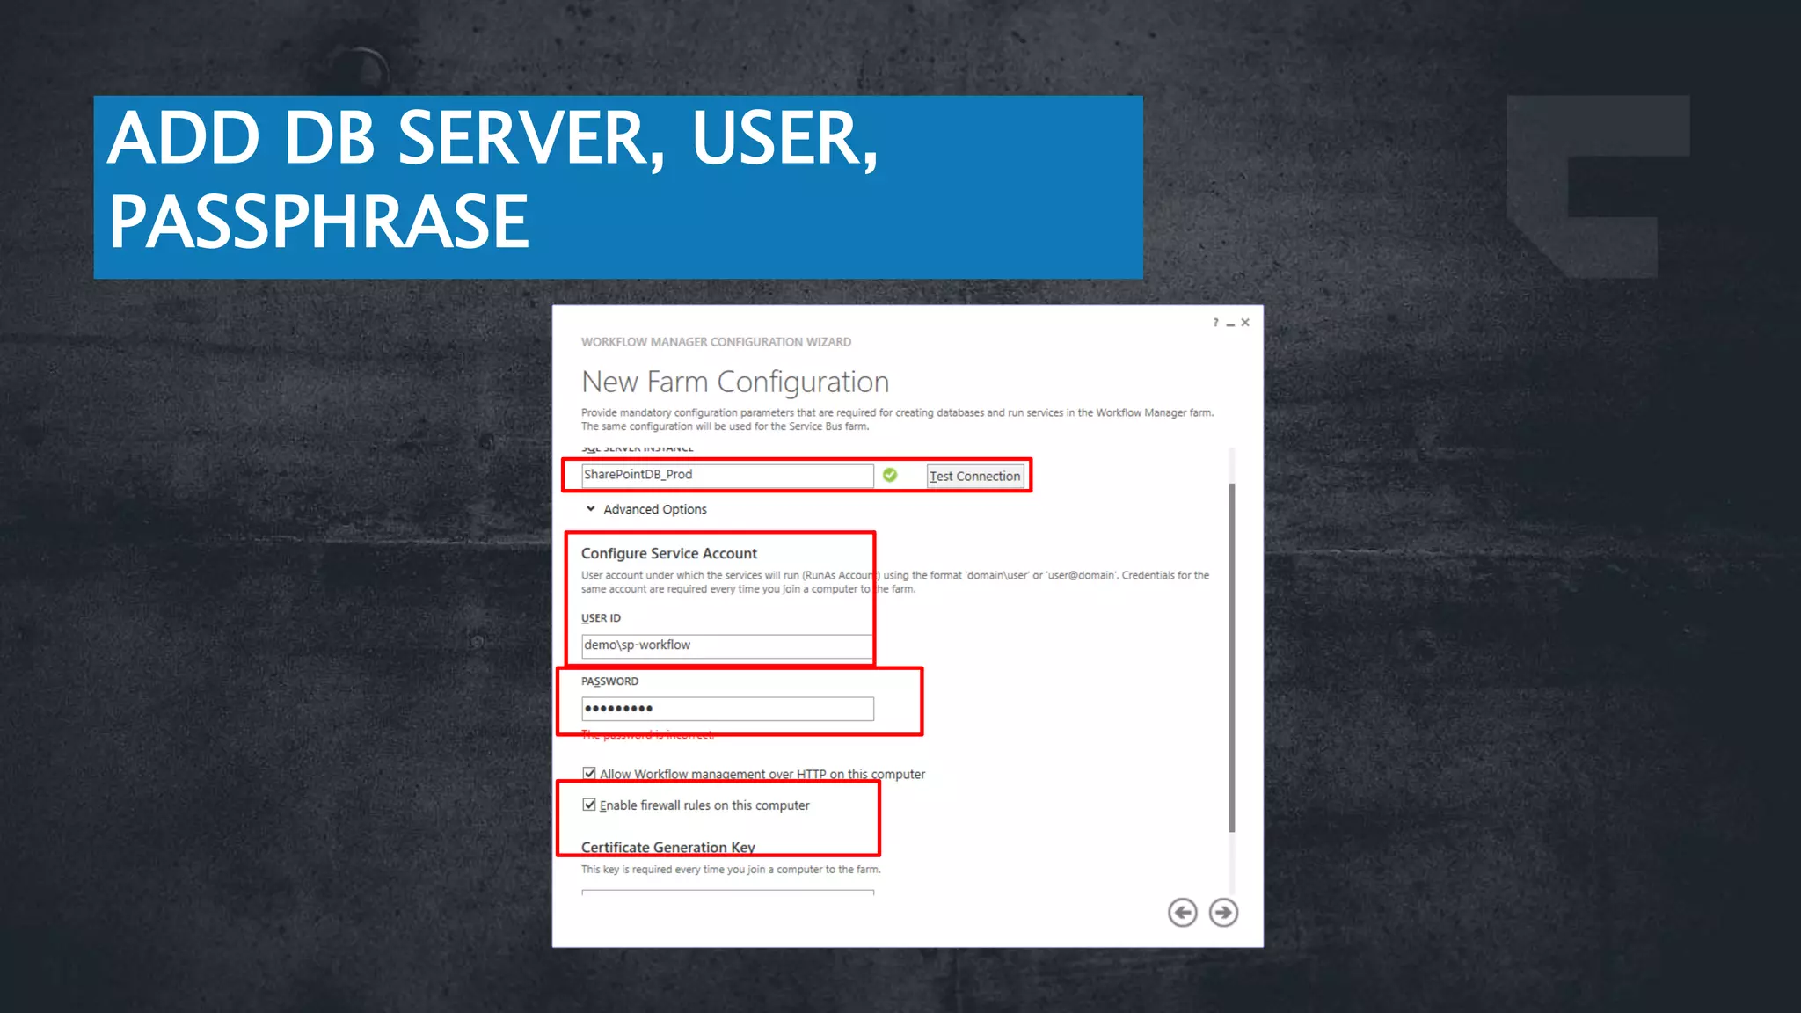
Task: Toggle Enable firewall rules on this computer
Action: point(589,805)
